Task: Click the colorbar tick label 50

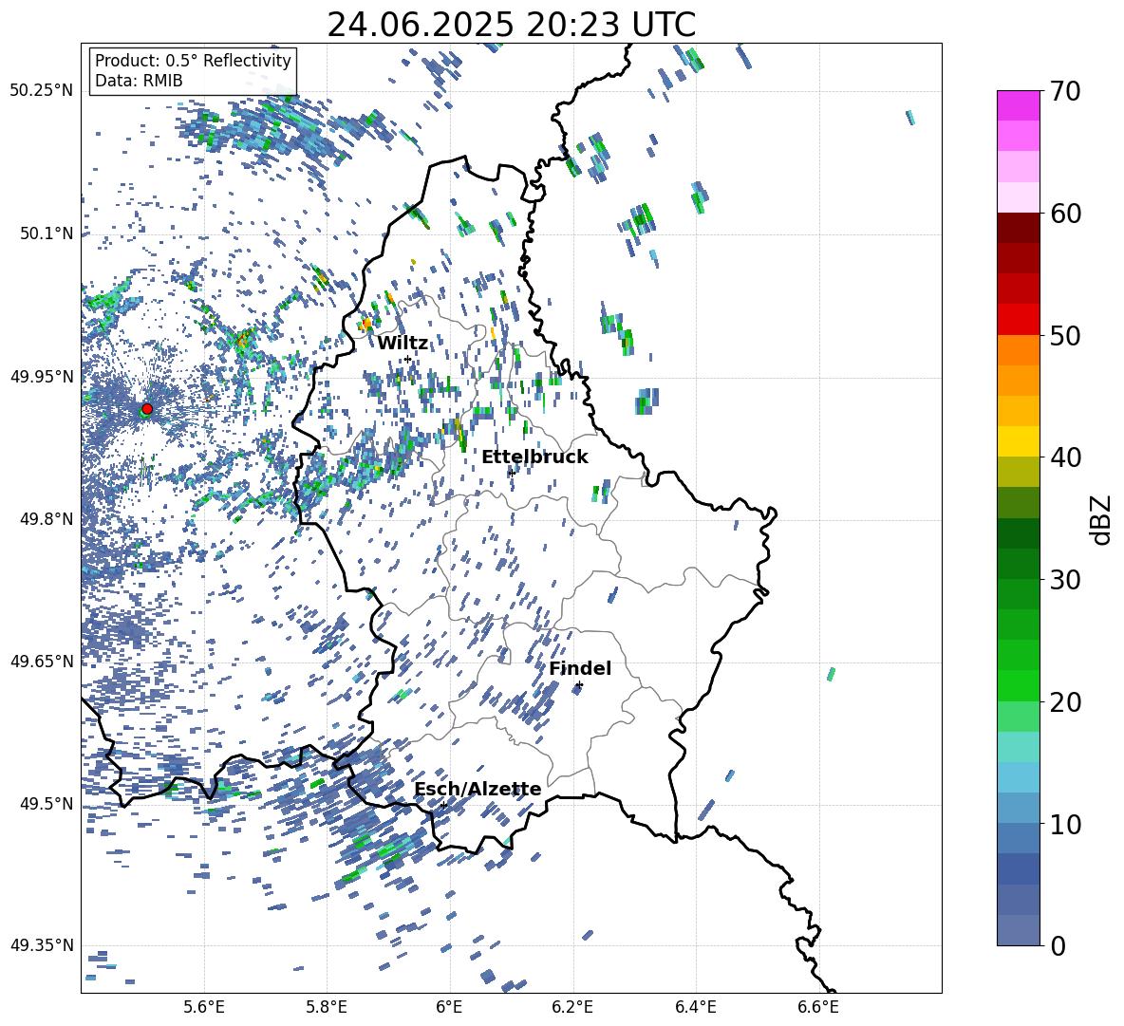Action: (1065, 336)
